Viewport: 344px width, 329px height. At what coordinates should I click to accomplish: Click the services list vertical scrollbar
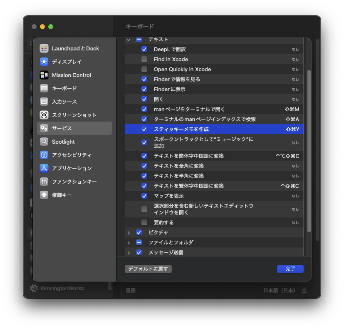tap(309, 151)
